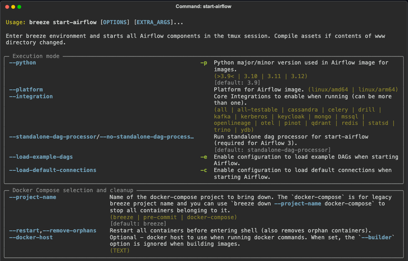Click the -p short flag

203,63
